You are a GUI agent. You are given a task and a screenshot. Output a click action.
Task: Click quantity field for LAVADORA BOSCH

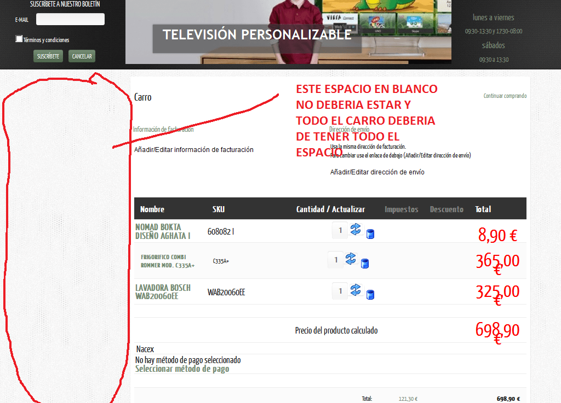pyautogui.click(x=340, y=291)
